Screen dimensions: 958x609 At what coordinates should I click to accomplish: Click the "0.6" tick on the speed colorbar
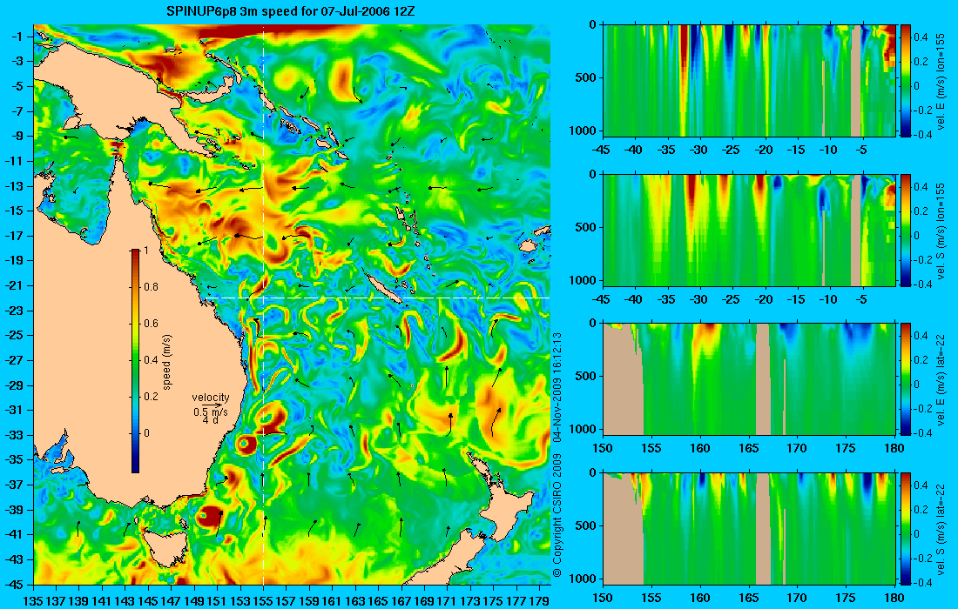[151, 324]
